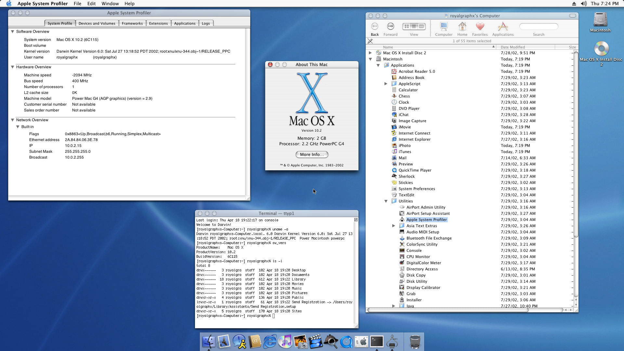The height and width of the screenshot is (351, 624).
Task: Click the eject icon in menu bar
Action: [574, 4]
